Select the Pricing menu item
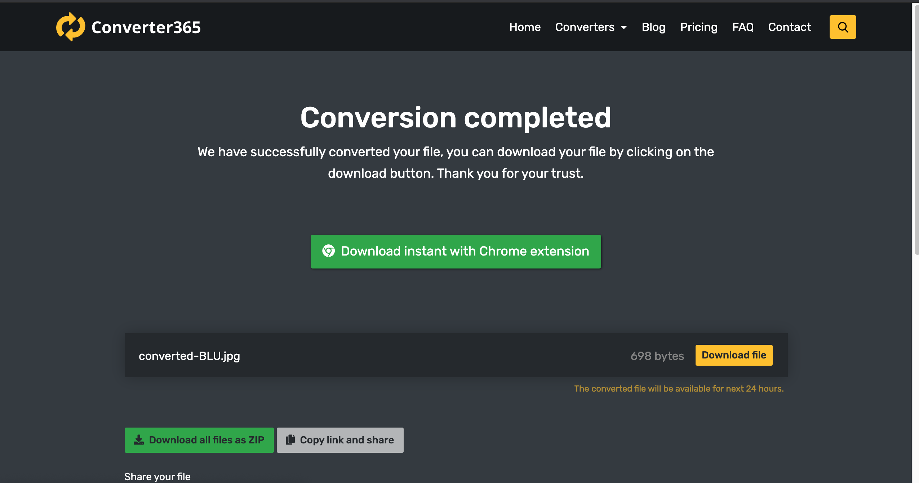The height and width of the screenshot is (483, 919). click(698, 27)
